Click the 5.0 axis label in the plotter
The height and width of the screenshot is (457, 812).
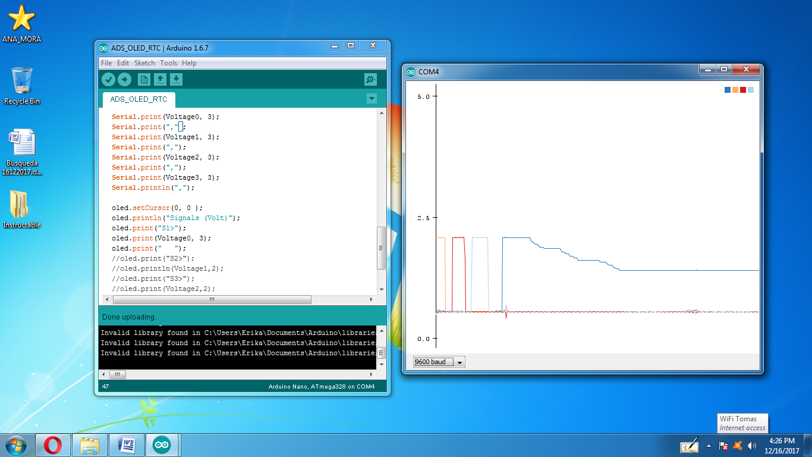(x=423, y=96)
